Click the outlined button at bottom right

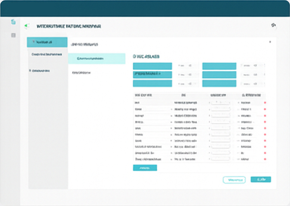[x=234, y=180]
